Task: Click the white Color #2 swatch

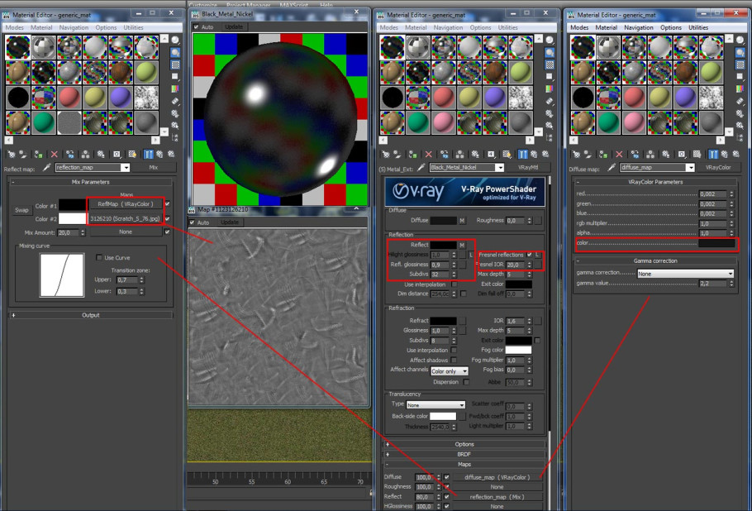Action: 73,219
